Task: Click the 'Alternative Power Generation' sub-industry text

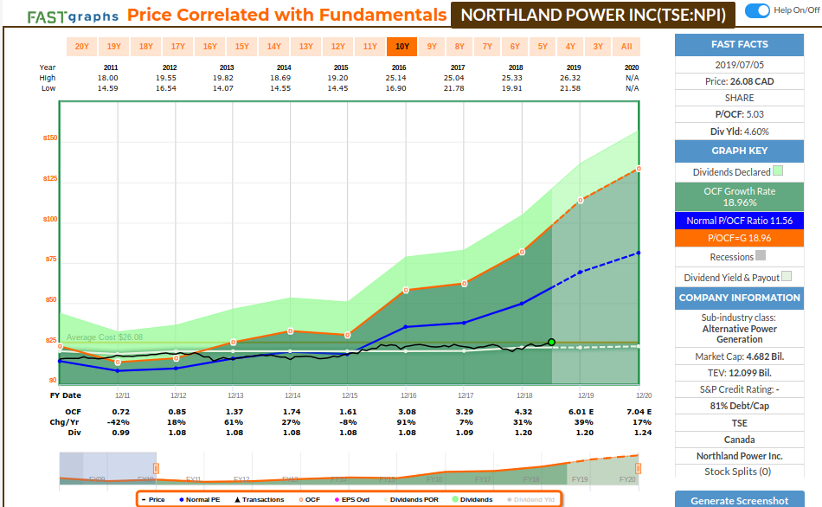Action: point(739,334)
